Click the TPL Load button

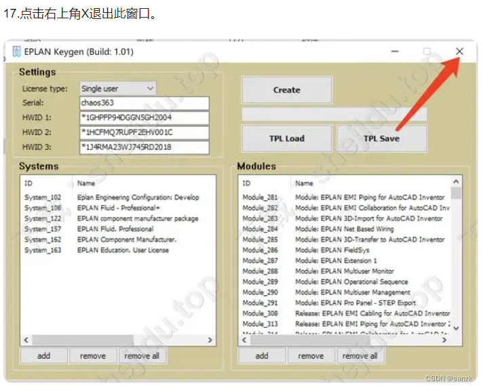point(287,138)
